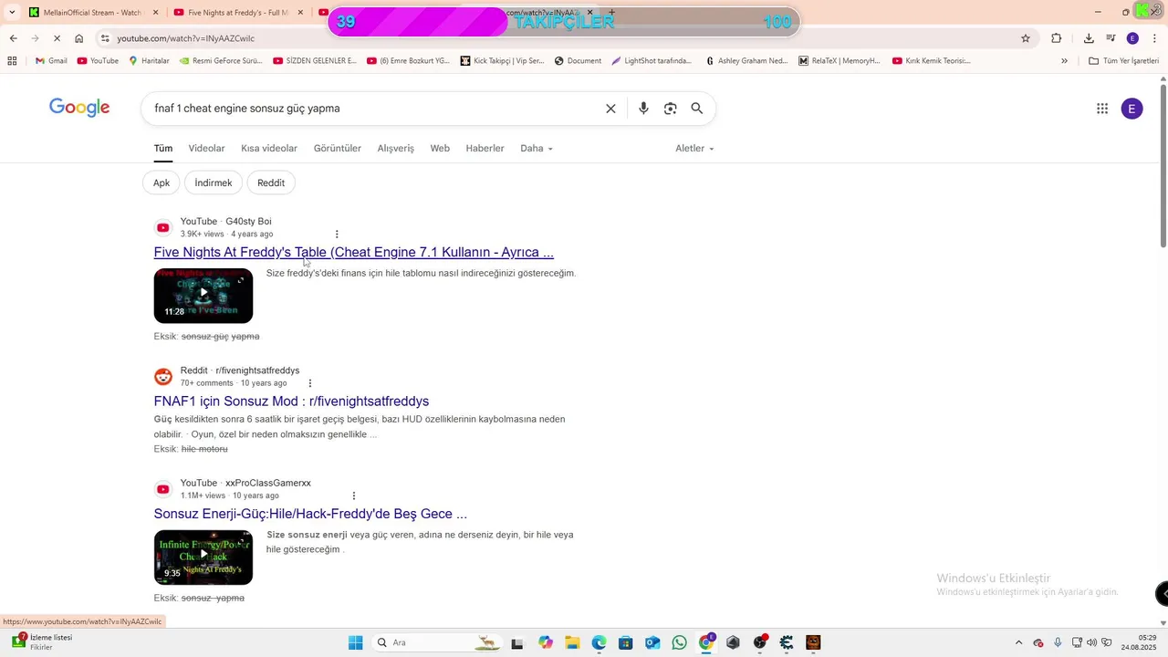Expand the Aletler tools dropdown
The height and width of the screenshot is (657, 1168).
pyautogui.click(x=694, y=149)
